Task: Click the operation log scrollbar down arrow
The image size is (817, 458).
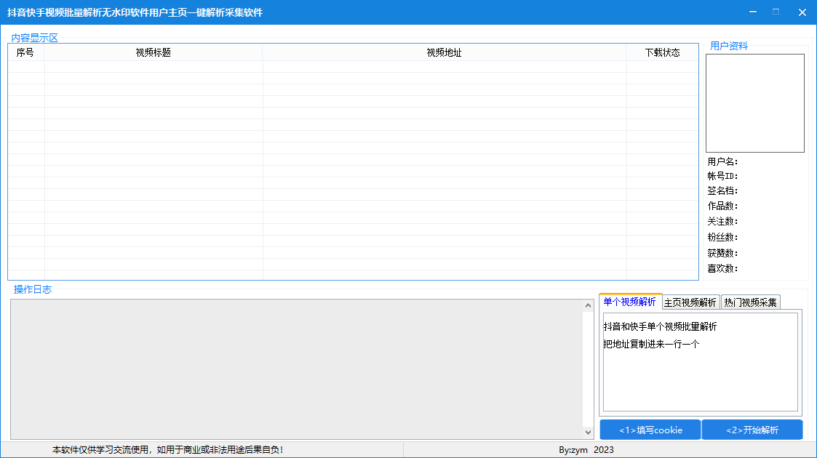Action: pos(589,433)
